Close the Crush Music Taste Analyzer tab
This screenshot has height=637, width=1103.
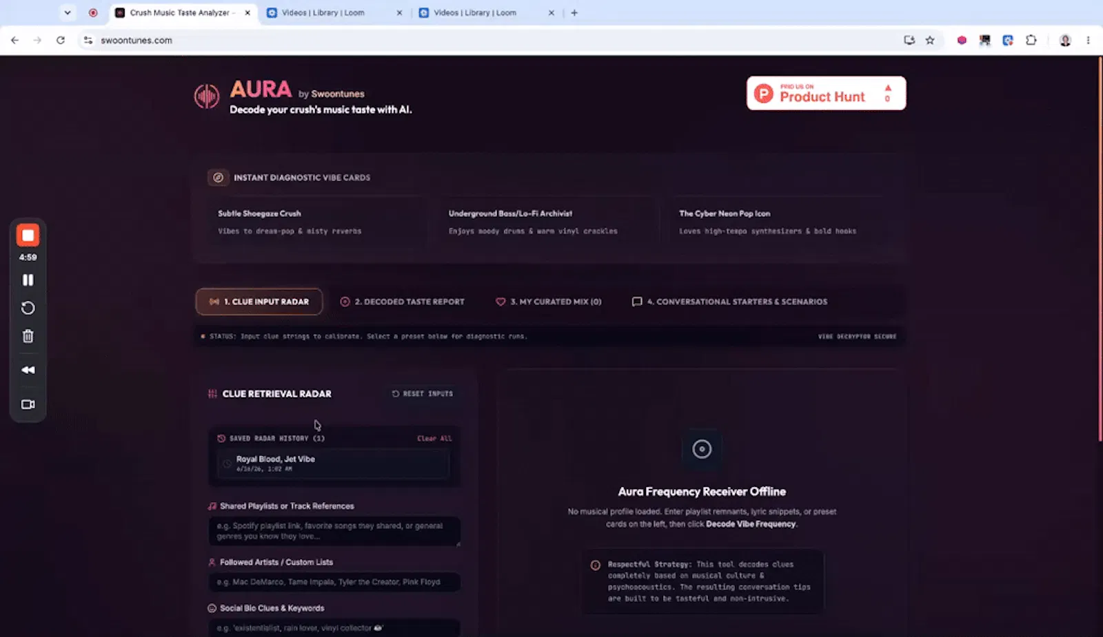pyautogui.click(x=247, y=12)
